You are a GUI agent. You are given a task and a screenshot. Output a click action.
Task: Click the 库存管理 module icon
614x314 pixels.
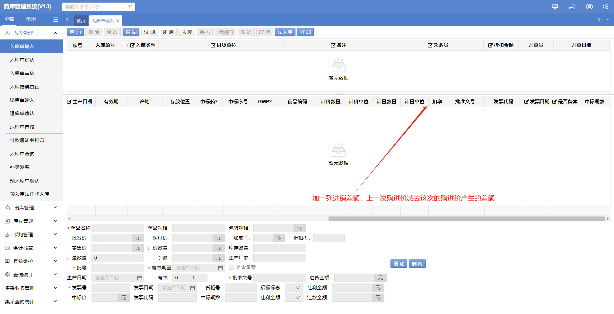pos(8,221)
